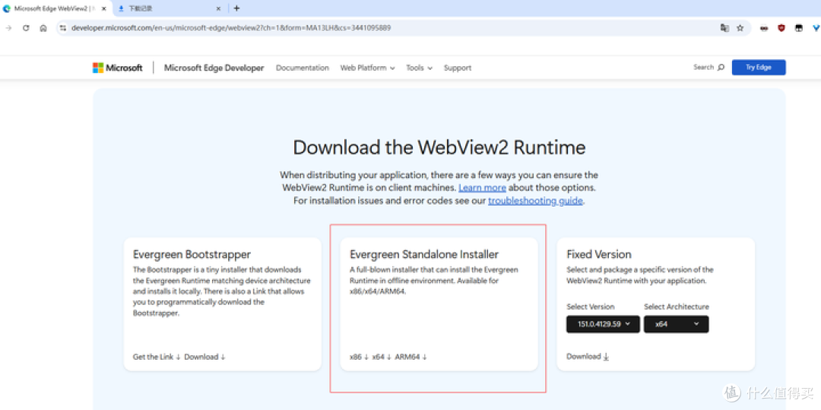The image size is (821, 410).
Task: Click the Try Edge button
Action: point(759,68)
